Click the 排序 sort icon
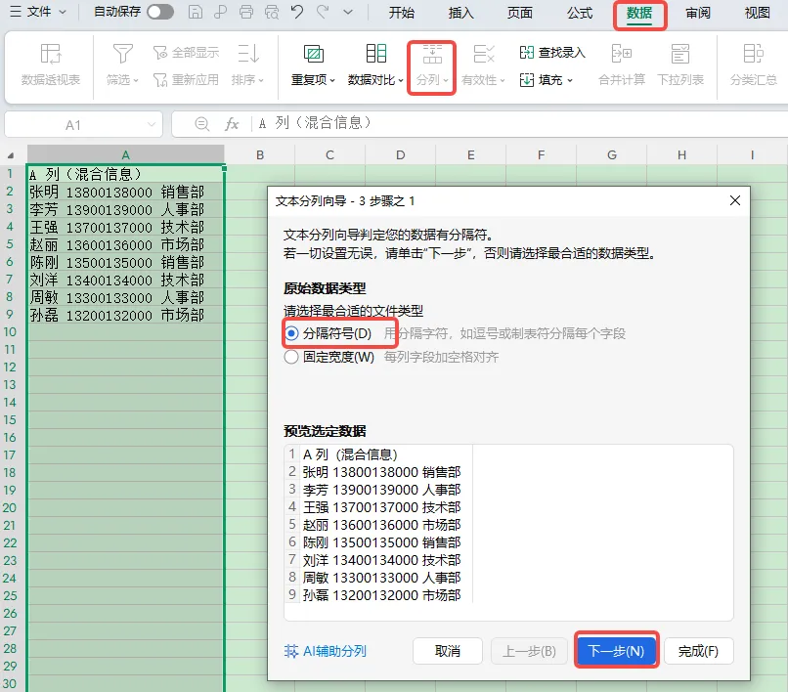This screenshot has width=788, height=692. click(248, 54)
